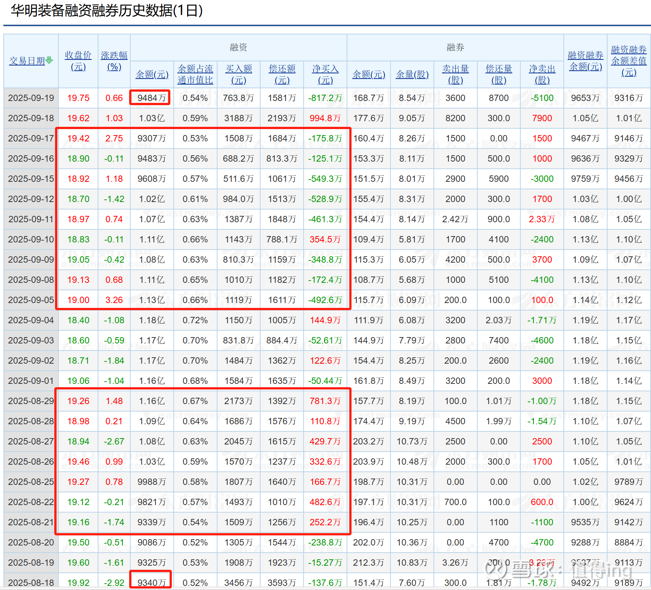Viewport: 651px width, 590px height.
Task: Sort by the 涨跌幅(%) column header
Action: click(x=114, y=61)
